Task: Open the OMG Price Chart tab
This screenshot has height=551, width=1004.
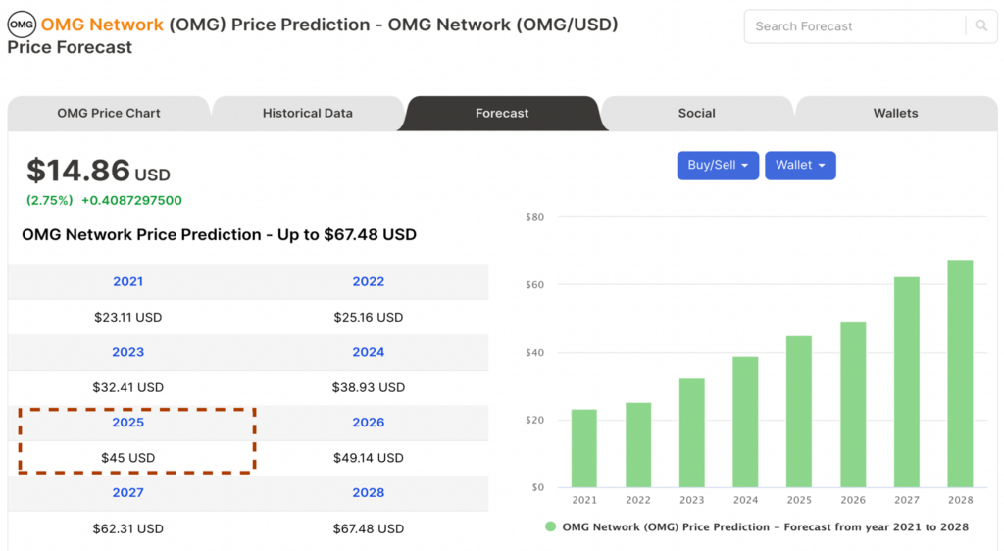Action: 109,114
